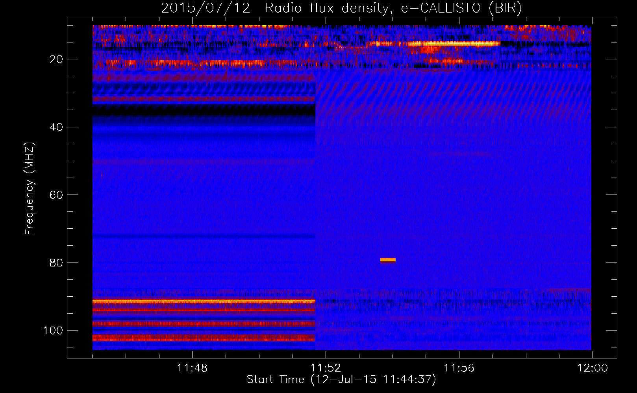637x393 pixels.
Task: Click the "12:00" time tick label
Action: click(x=593, y=368)
